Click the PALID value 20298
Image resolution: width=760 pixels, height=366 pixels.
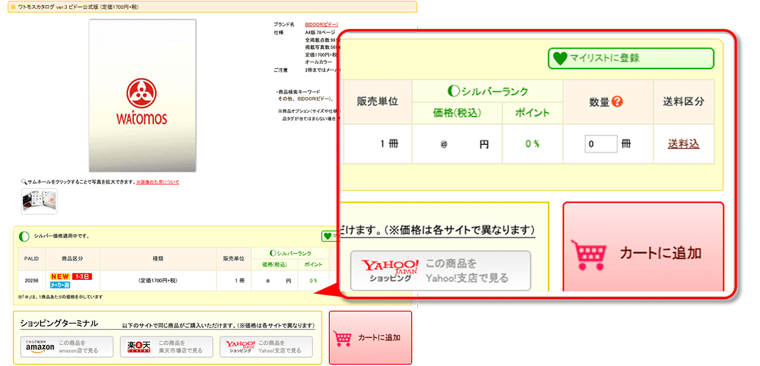32,280
